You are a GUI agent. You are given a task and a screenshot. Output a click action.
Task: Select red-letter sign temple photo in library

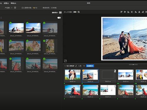16,46
